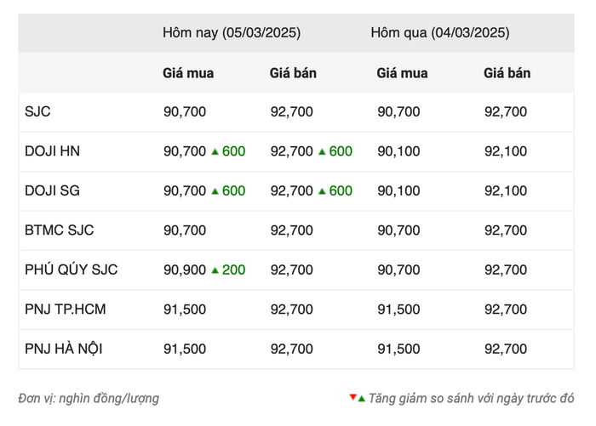Click SJC yesterday's buy price 90,700

tap(398, 111)
